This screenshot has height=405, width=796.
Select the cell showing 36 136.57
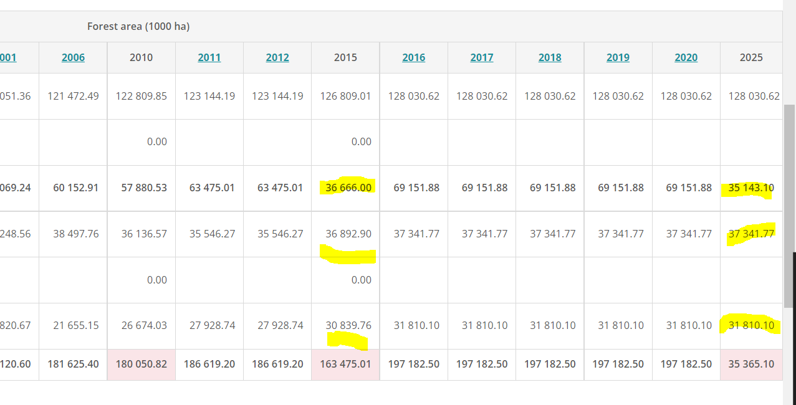point(141,234)
